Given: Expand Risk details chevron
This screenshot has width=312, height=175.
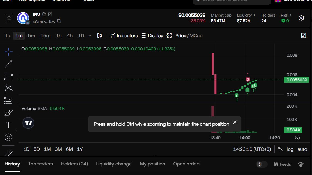Looking at the screenshot, I should click(x=291, y=15).
